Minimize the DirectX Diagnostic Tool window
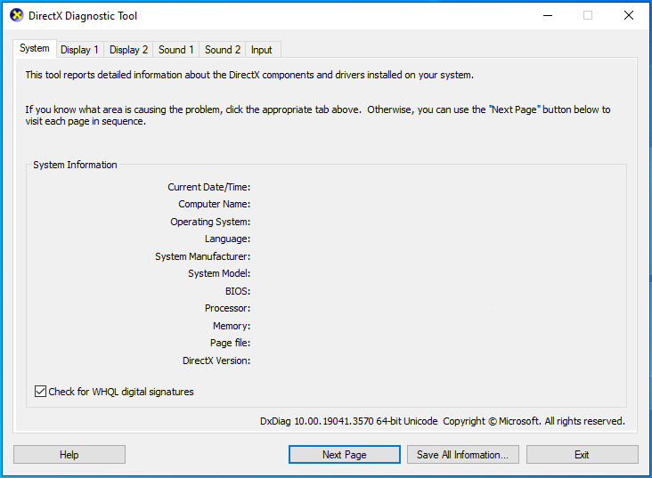 [547, 16]
